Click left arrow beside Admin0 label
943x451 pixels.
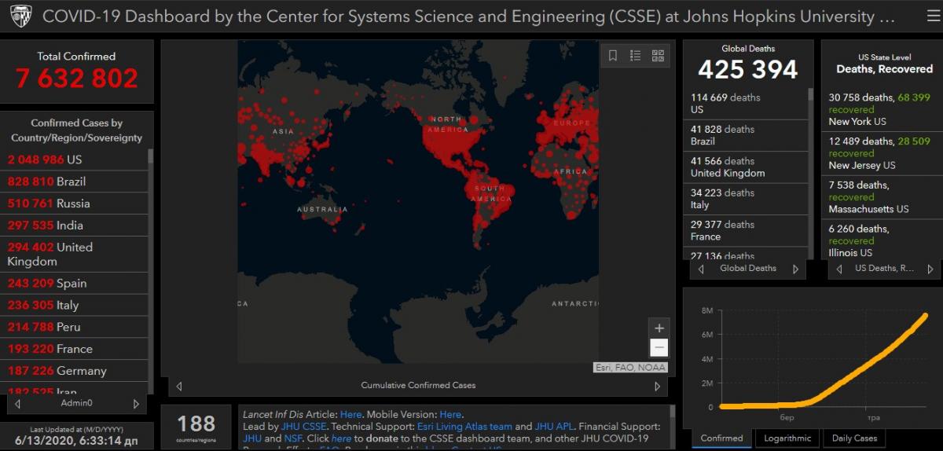click(x=17, y=404)
